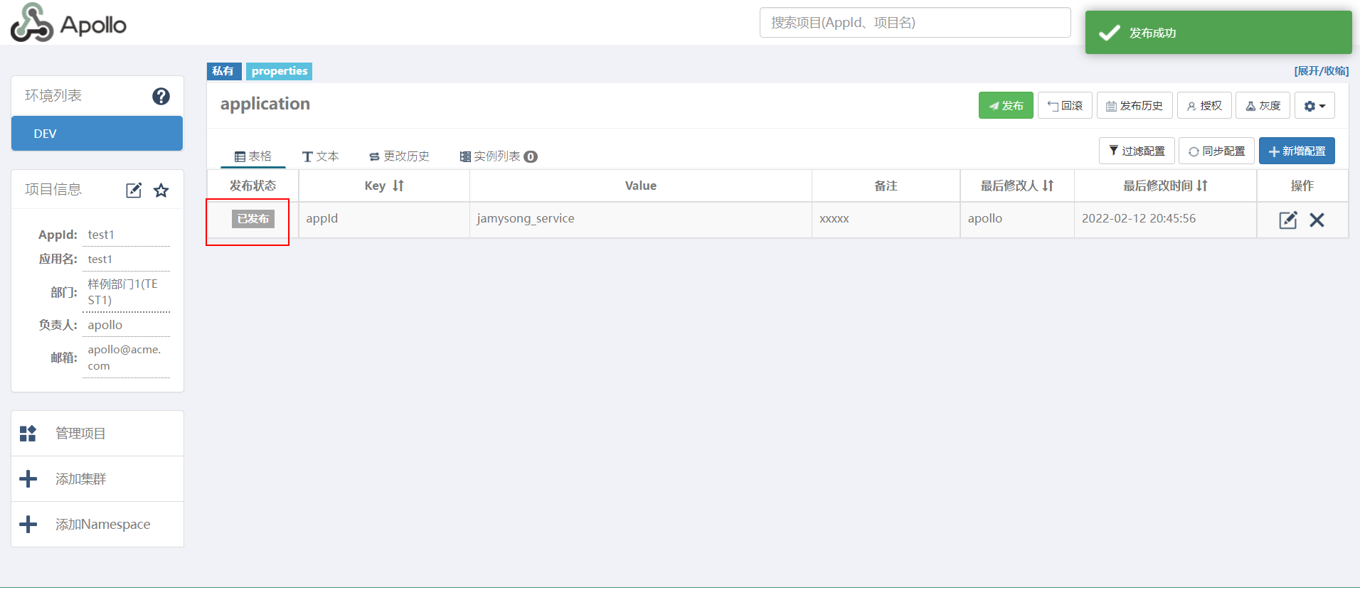Image resolution: width=1360 pixels, height=590 pixels.
Task: Click the 应用名 test1 value
Action: pos(100,259)
